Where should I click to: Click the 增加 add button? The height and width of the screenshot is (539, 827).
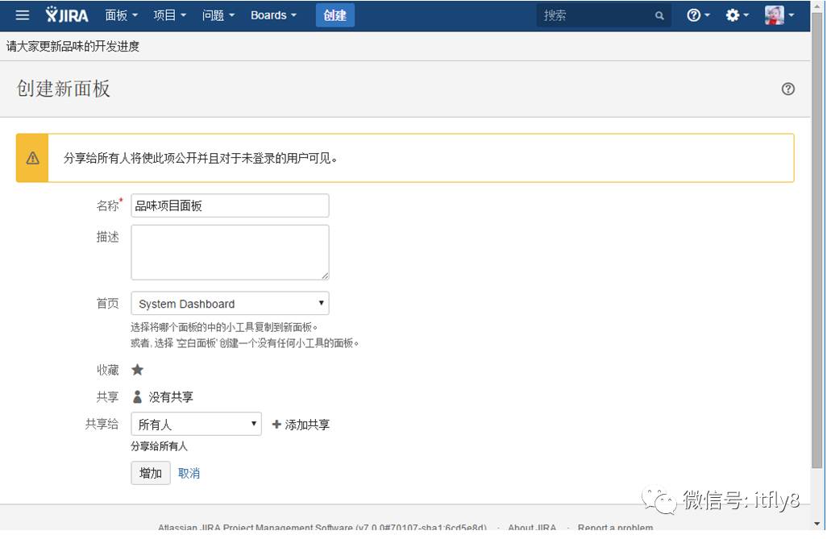150,473
